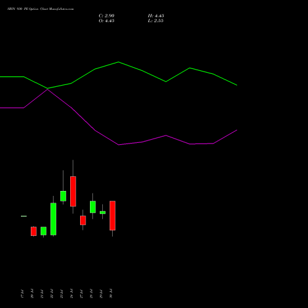308x308 pixels.
Task: Click the thin green candlestick of 29 Jul
Action: pyautogui.click(x=103, y=213)
